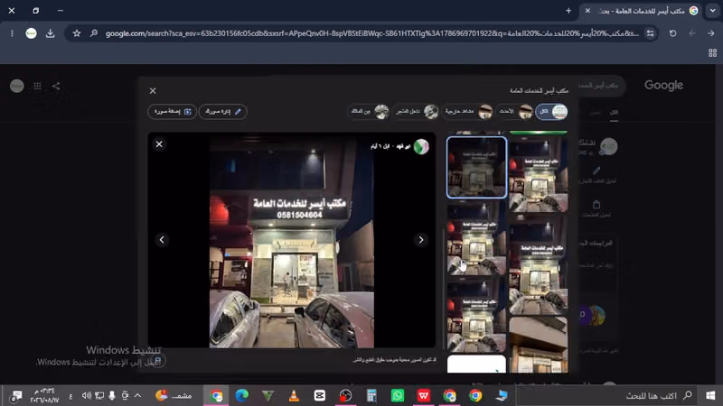Go to the next photo with the right arrow
Viewport: 723px width, 406px height.
coord(420,239)
